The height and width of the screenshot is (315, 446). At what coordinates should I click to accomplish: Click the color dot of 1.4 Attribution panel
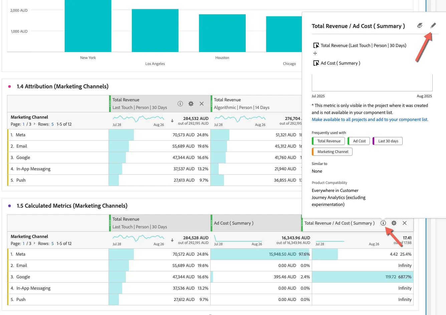point(10,86)
